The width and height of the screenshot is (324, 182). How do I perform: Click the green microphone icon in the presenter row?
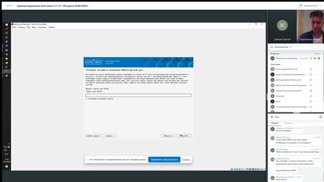pyautogui.click(x=311, y=59)
